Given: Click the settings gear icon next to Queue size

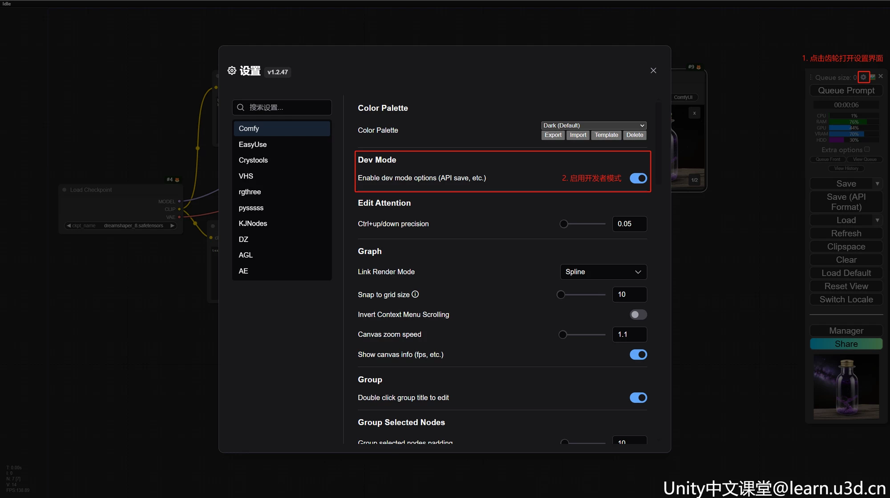Looking at the screenshot, I should tap(863, 77).
